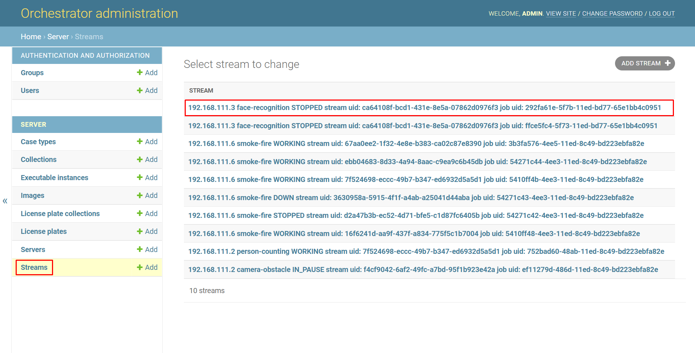The height and width of the screenshot is (353, 695).
Task: Open the Streams sidebar item
Action: [34, 268]
